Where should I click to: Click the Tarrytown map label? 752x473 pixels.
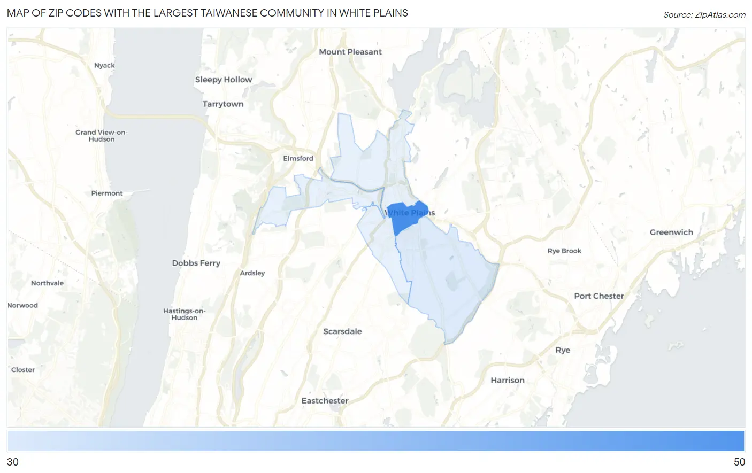point(223,104)
